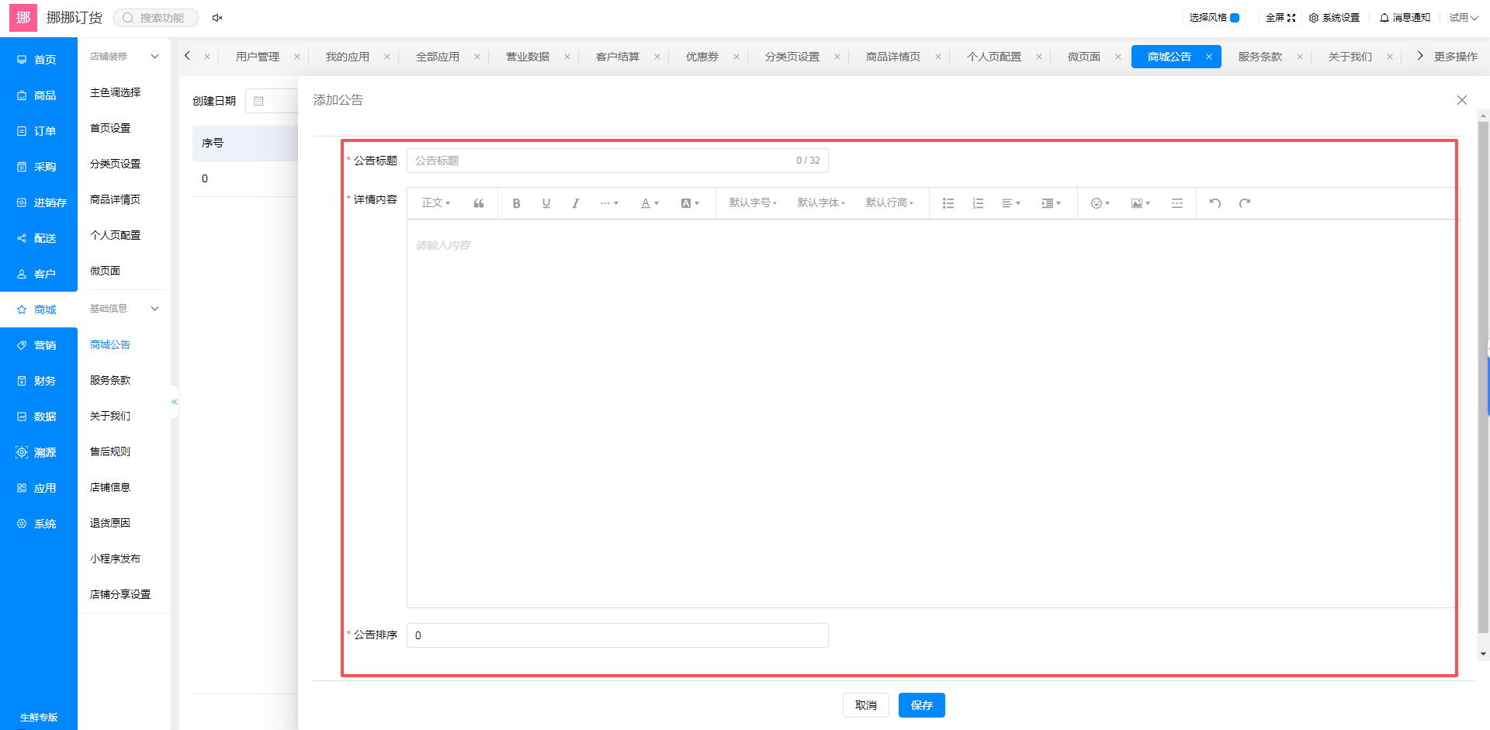Open the text alignment dropdown
Viewport: 1490px width, 730px height.
(x=1010, y=203)
